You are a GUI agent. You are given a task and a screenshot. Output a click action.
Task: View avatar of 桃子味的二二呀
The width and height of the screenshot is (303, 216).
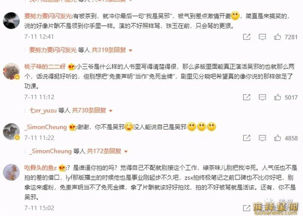coord(11,71)
